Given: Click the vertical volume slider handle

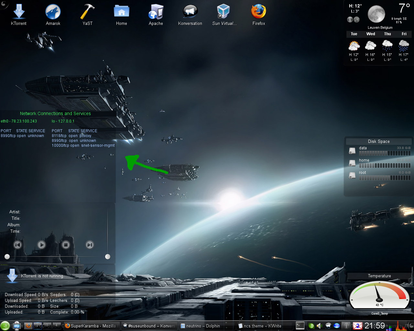Looking at the screenshot, I should [x=108, y=257].
